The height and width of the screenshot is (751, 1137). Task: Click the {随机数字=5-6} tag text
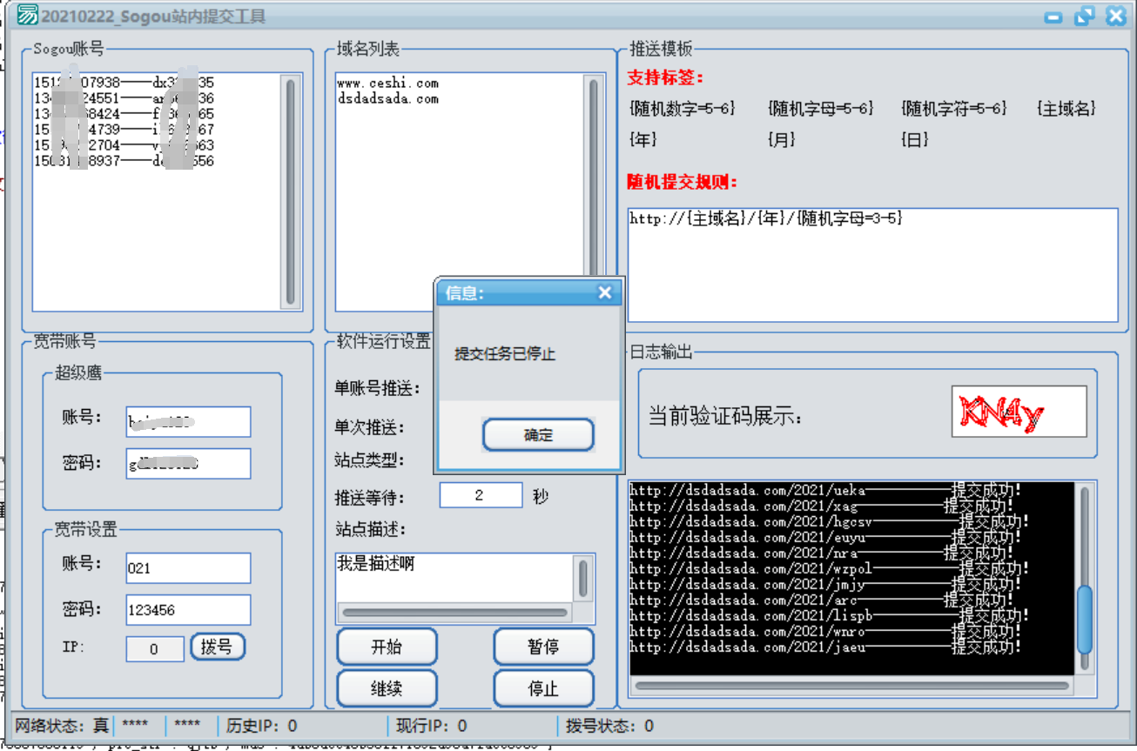683,109
